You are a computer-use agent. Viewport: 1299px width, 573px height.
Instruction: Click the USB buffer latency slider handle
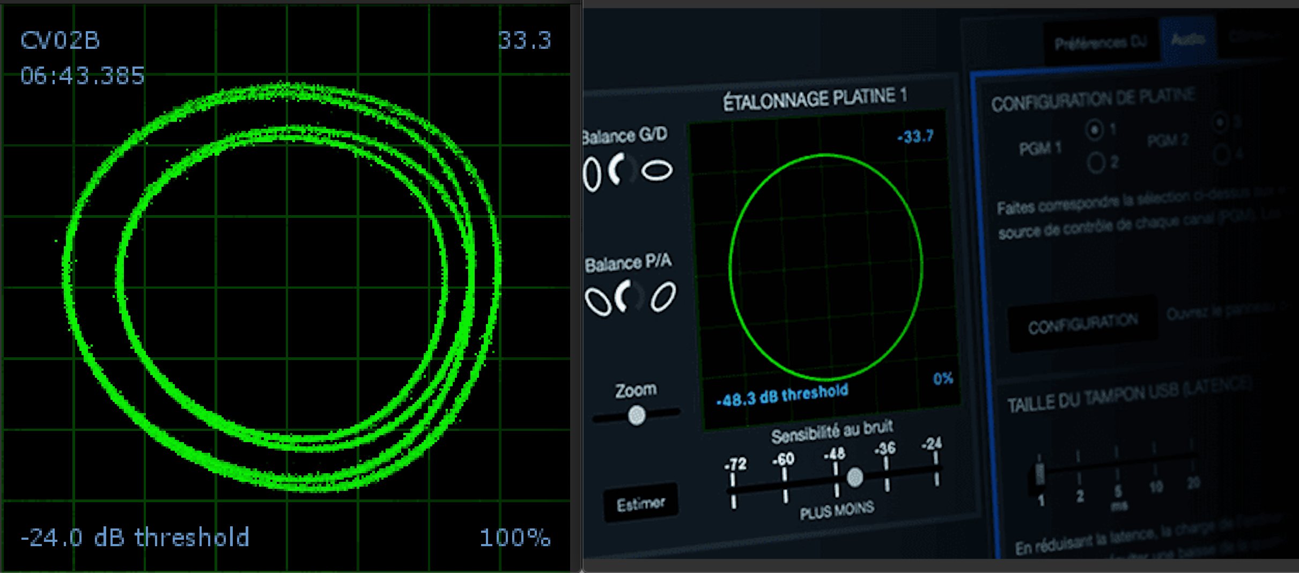tap(1039, 474)
